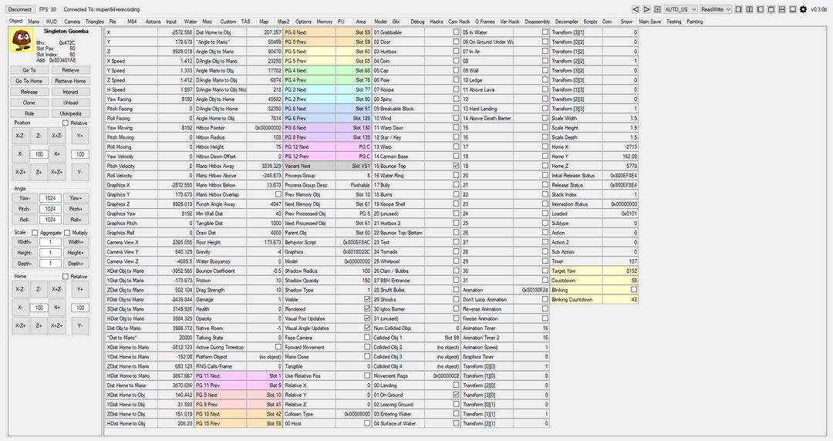Open the Disassembly tab

click(537, 22)
